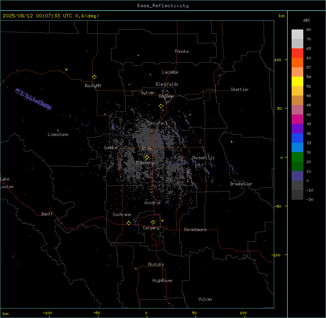The width and height of the screenshot is (326, 318).
Task: Select the Limestone map label
Action: [x=58, y=134]
